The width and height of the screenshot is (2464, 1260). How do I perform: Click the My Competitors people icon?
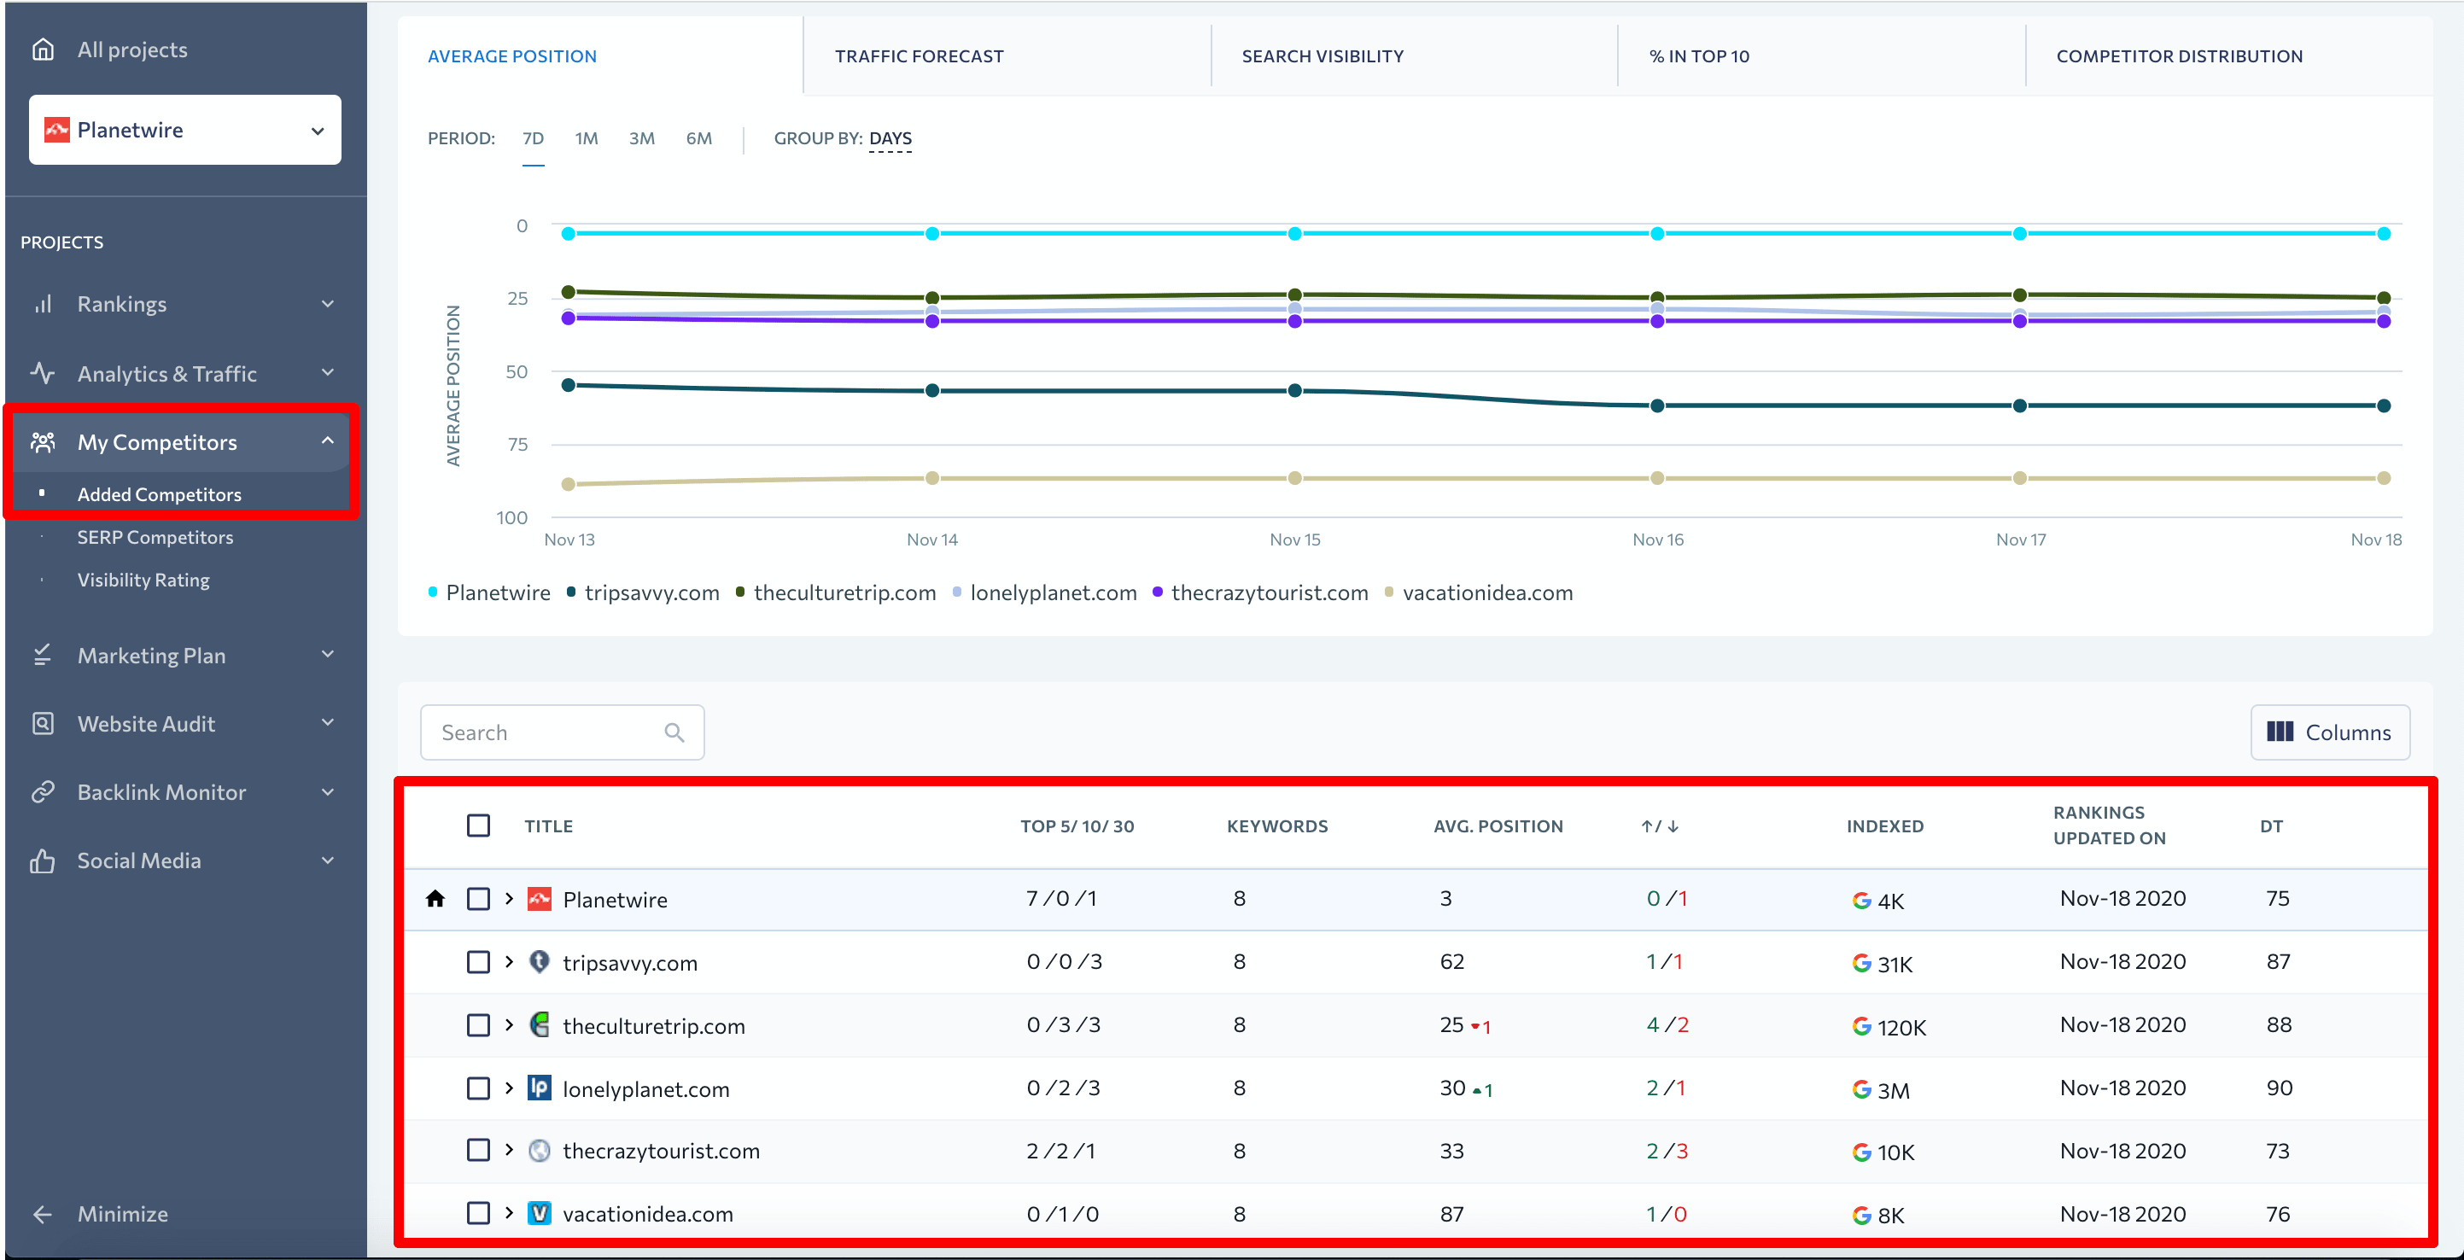43,441
